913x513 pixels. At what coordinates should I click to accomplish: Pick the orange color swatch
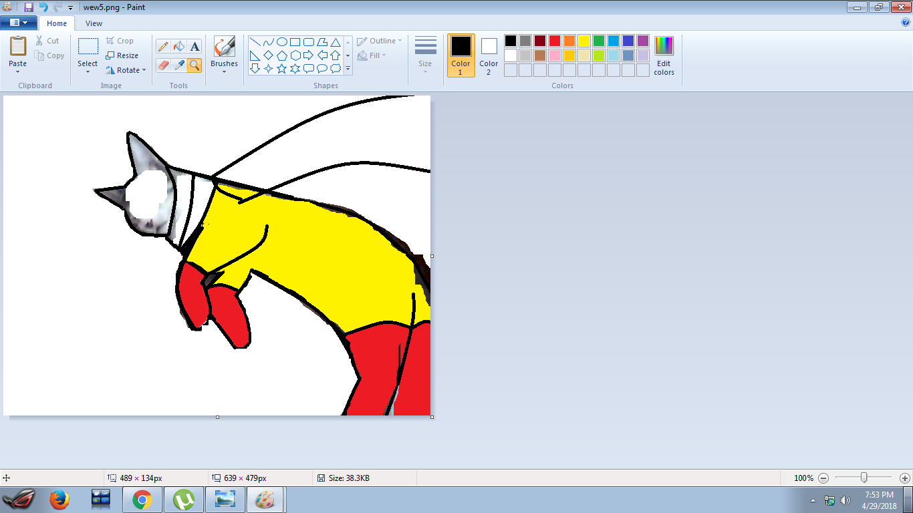tap(569, 41)
